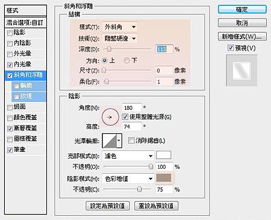The height and width of the screenshot is (220, 271).
Task: Enable the 輪廓 contour sub-option checkbox
Action: click(x=16, y=86)
